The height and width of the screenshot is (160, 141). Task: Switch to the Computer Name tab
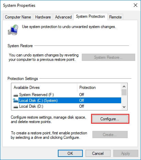coord(18,17)
